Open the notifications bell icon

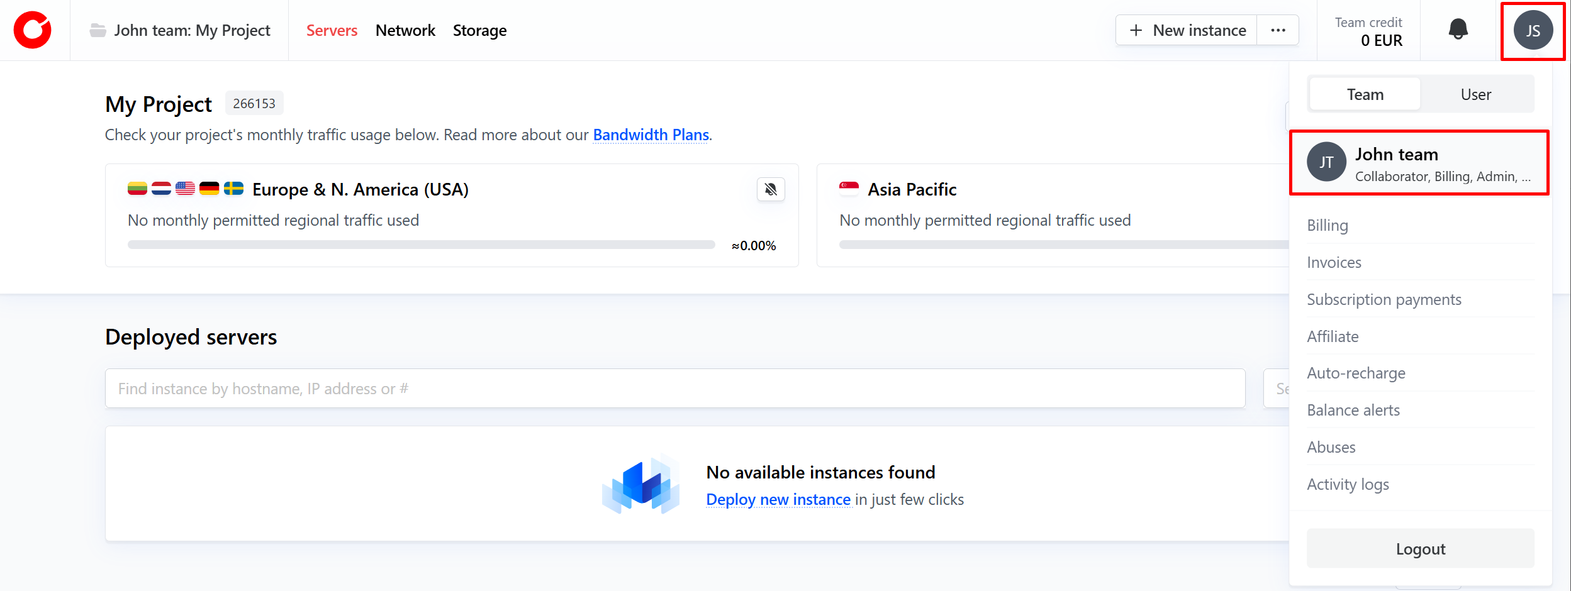(1458, 30)
